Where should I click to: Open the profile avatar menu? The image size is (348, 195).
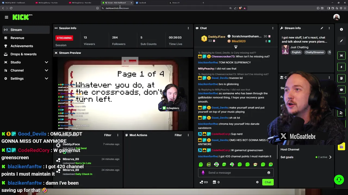tap(337, 17)
